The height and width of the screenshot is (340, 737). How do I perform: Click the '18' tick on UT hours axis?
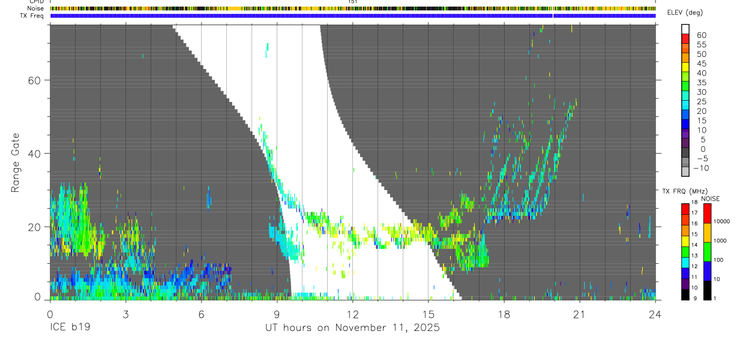pyautogui.click(x=504, y=314)
